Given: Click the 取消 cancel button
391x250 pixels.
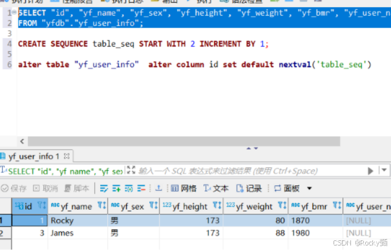Looking at the screenshot, I should click(x=45, y=189).
